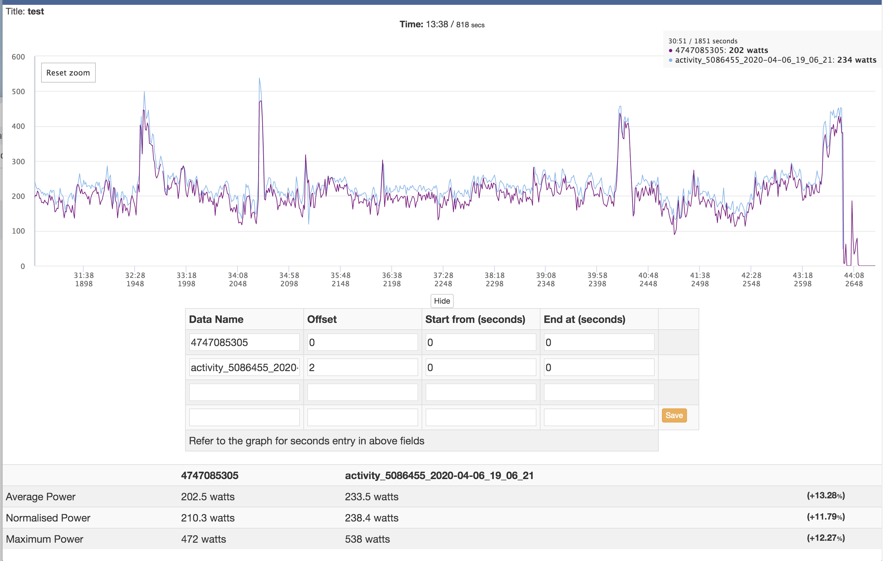The width and height of the screenshot is (883, 561).
Task: Click empty End at field in third row
Action: tap(599, 392)
